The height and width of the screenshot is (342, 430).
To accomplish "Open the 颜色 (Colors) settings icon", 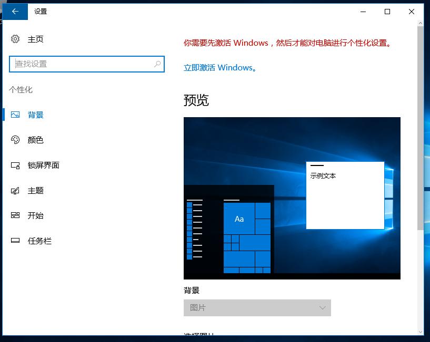I will [x=15, y=140].
